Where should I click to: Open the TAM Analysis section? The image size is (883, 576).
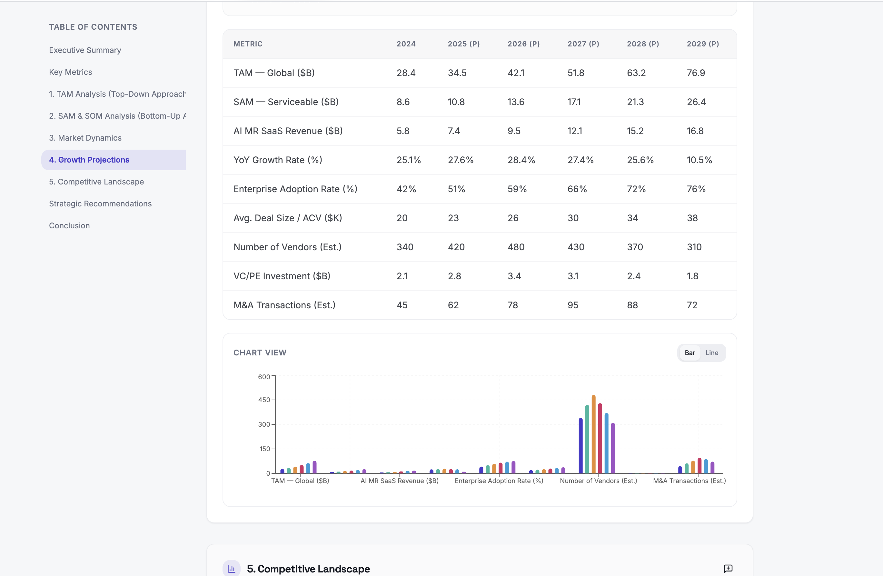coord(117,94)
